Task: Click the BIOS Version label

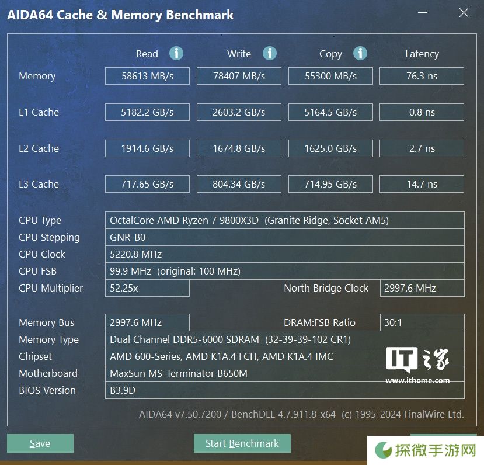Action: [47, 391]
